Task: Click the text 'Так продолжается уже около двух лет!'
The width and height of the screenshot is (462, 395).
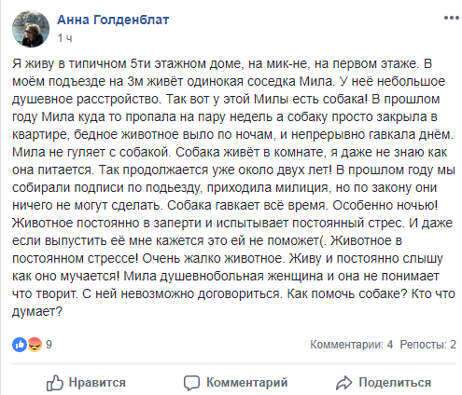Action: pos(215,170)
